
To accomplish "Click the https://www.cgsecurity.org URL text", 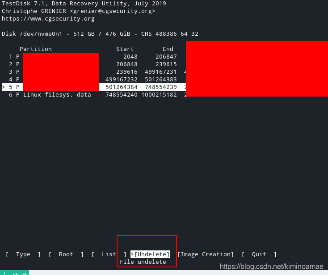I will click(x=48, y=19).
